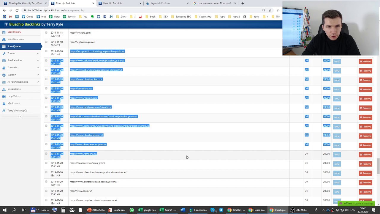Click okna tag in baucenter.ru row
The image size is (380, 214).
tap(337, 164)
